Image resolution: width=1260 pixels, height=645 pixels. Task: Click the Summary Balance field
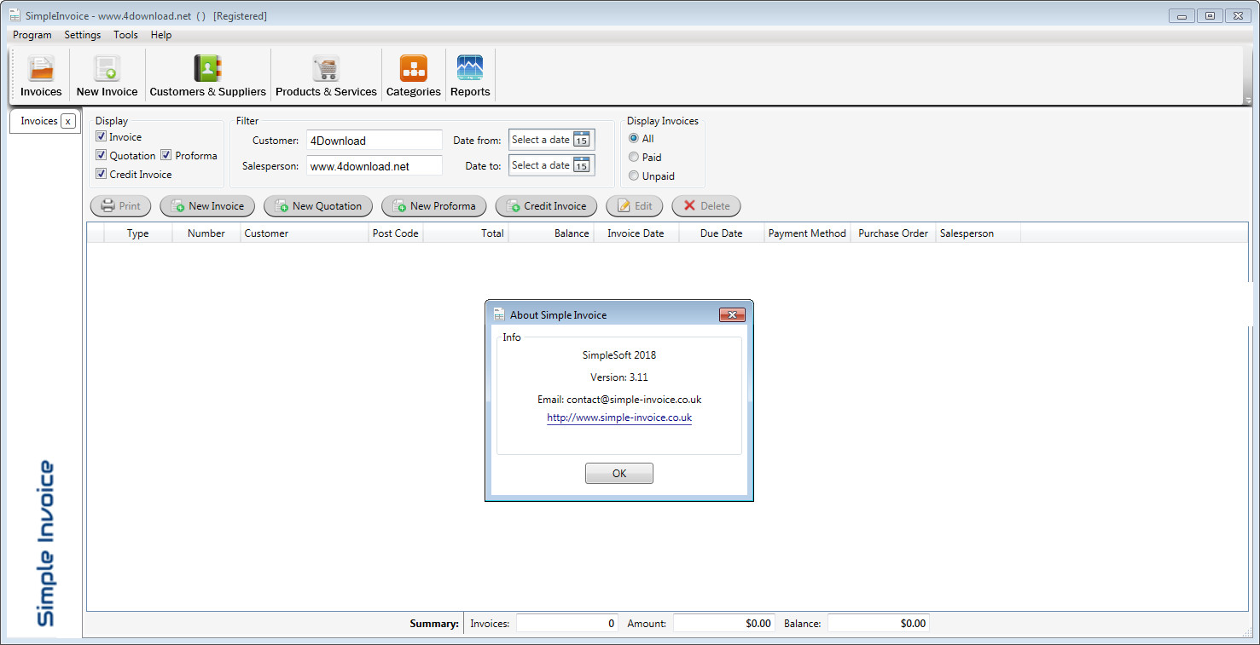click(x=879, y=624)
